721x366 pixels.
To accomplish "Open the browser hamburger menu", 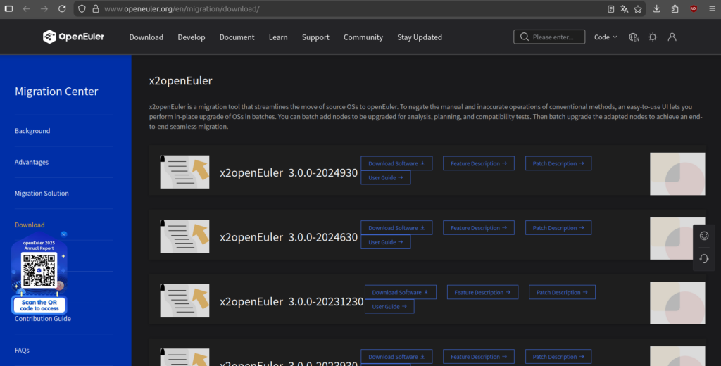I will [x=710, y=9].
